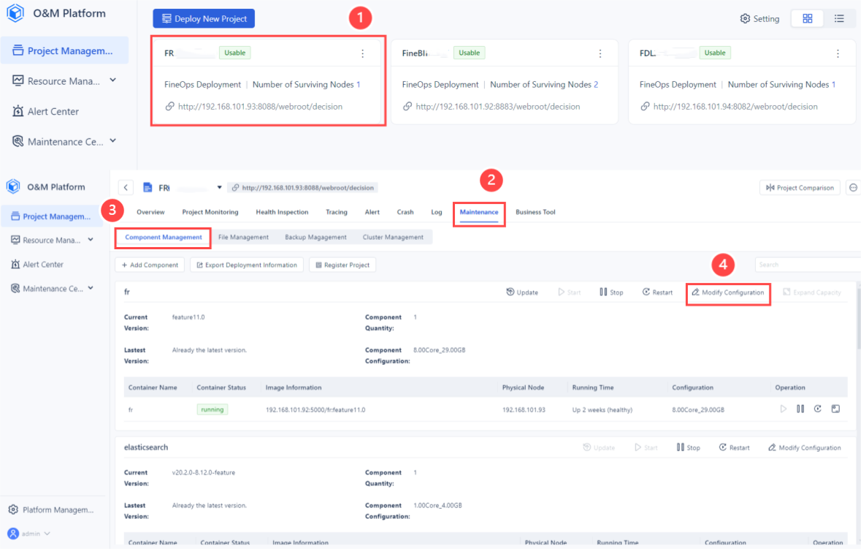The height and width of the screenshot is (549, 861).
Task: Select the Cluster Management sub-tab
Action: [393, 238]
